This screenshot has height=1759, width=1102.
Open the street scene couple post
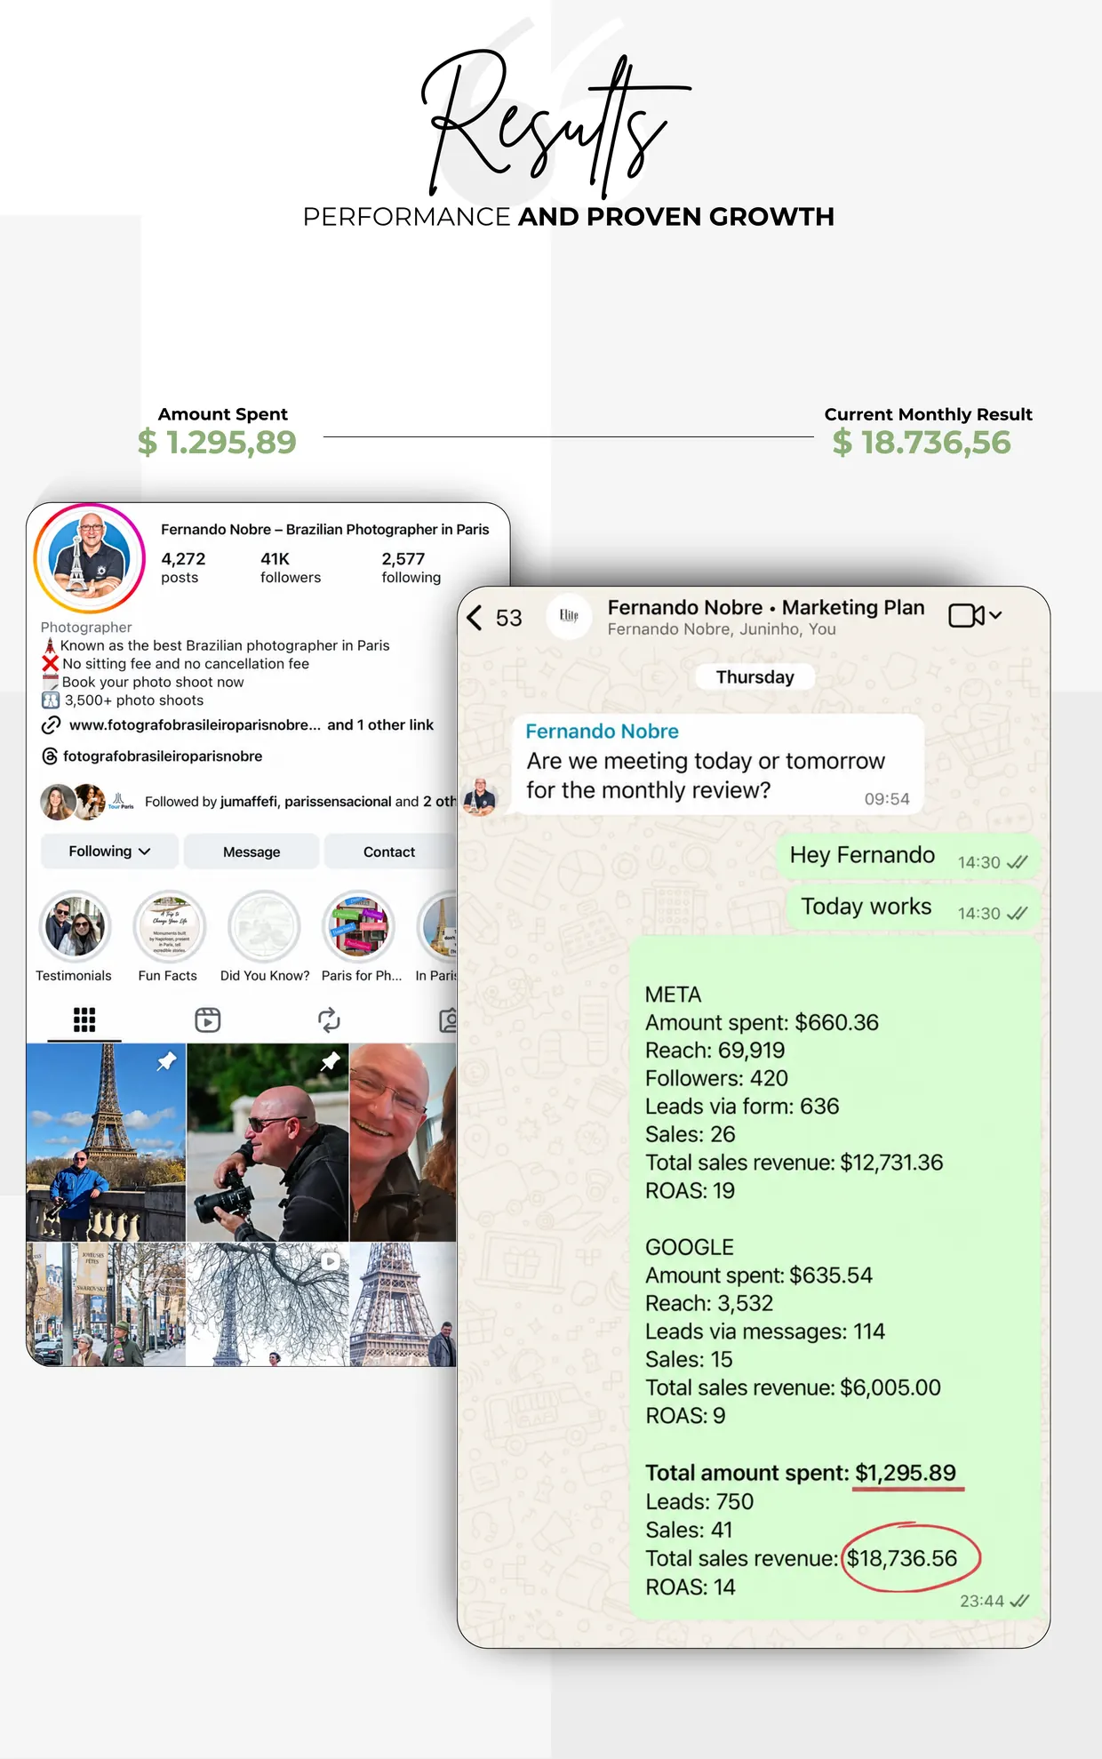pos(106,1304)
